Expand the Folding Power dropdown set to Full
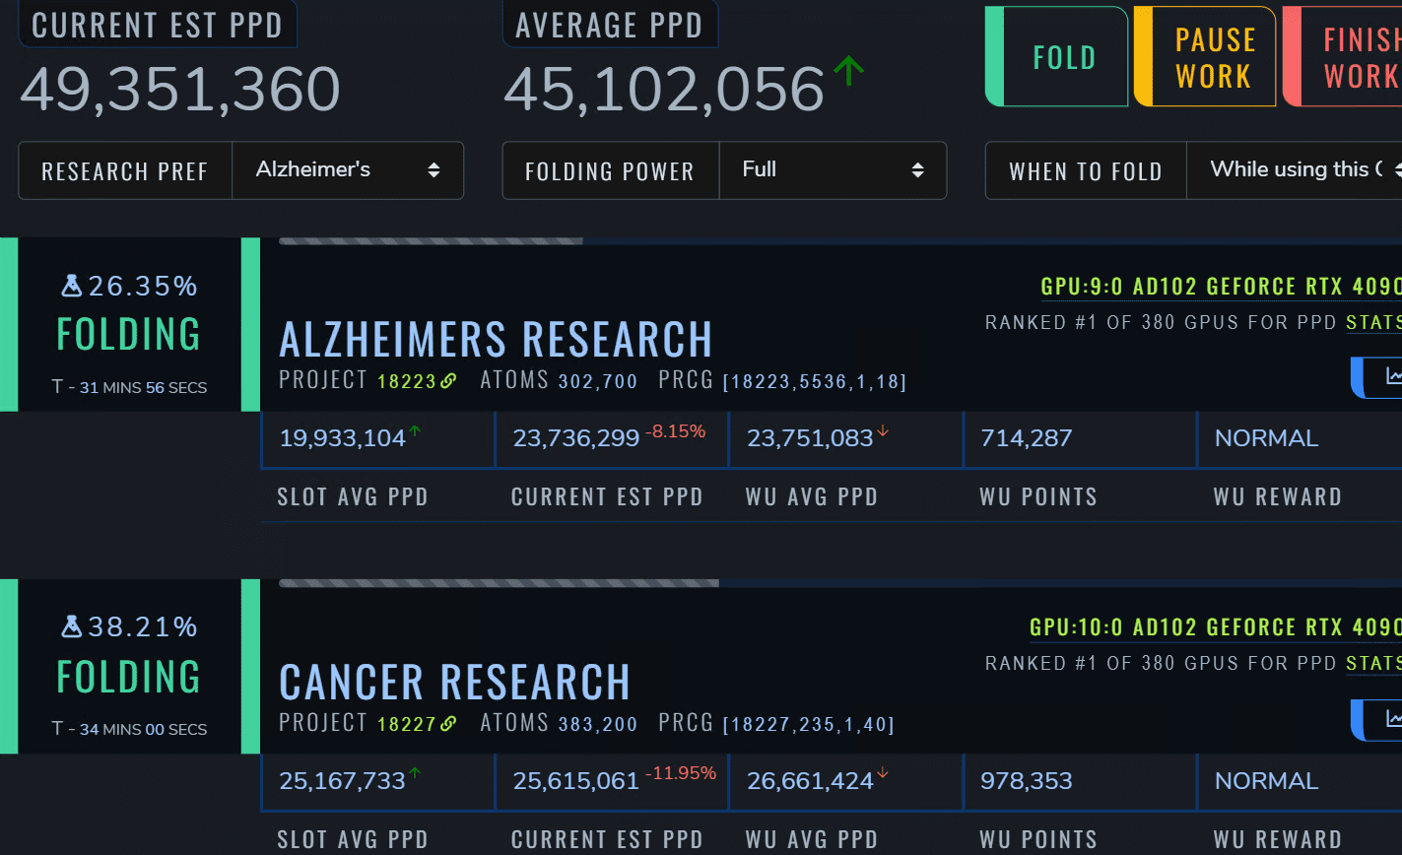This screenshot has width=1402, height=855. 832,170
